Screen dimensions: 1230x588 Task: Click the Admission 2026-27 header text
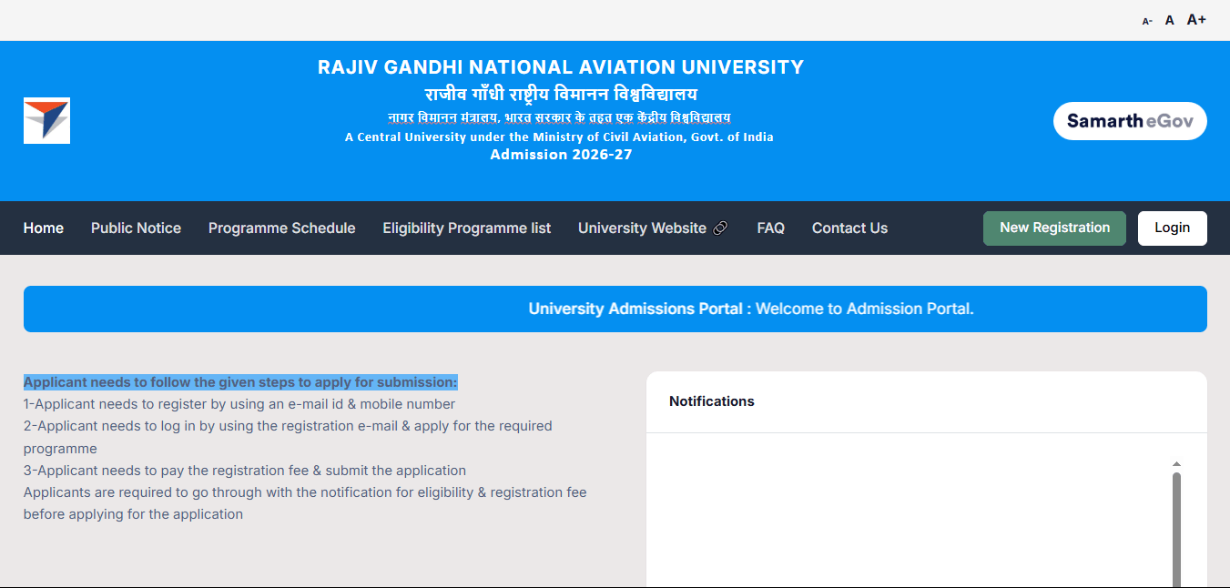click(x=561, y=155)
